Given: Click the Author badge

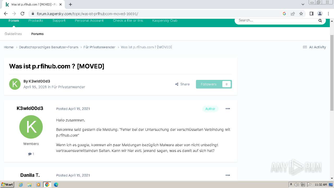Looking at the screenshot, I should [x=210, y=109].
